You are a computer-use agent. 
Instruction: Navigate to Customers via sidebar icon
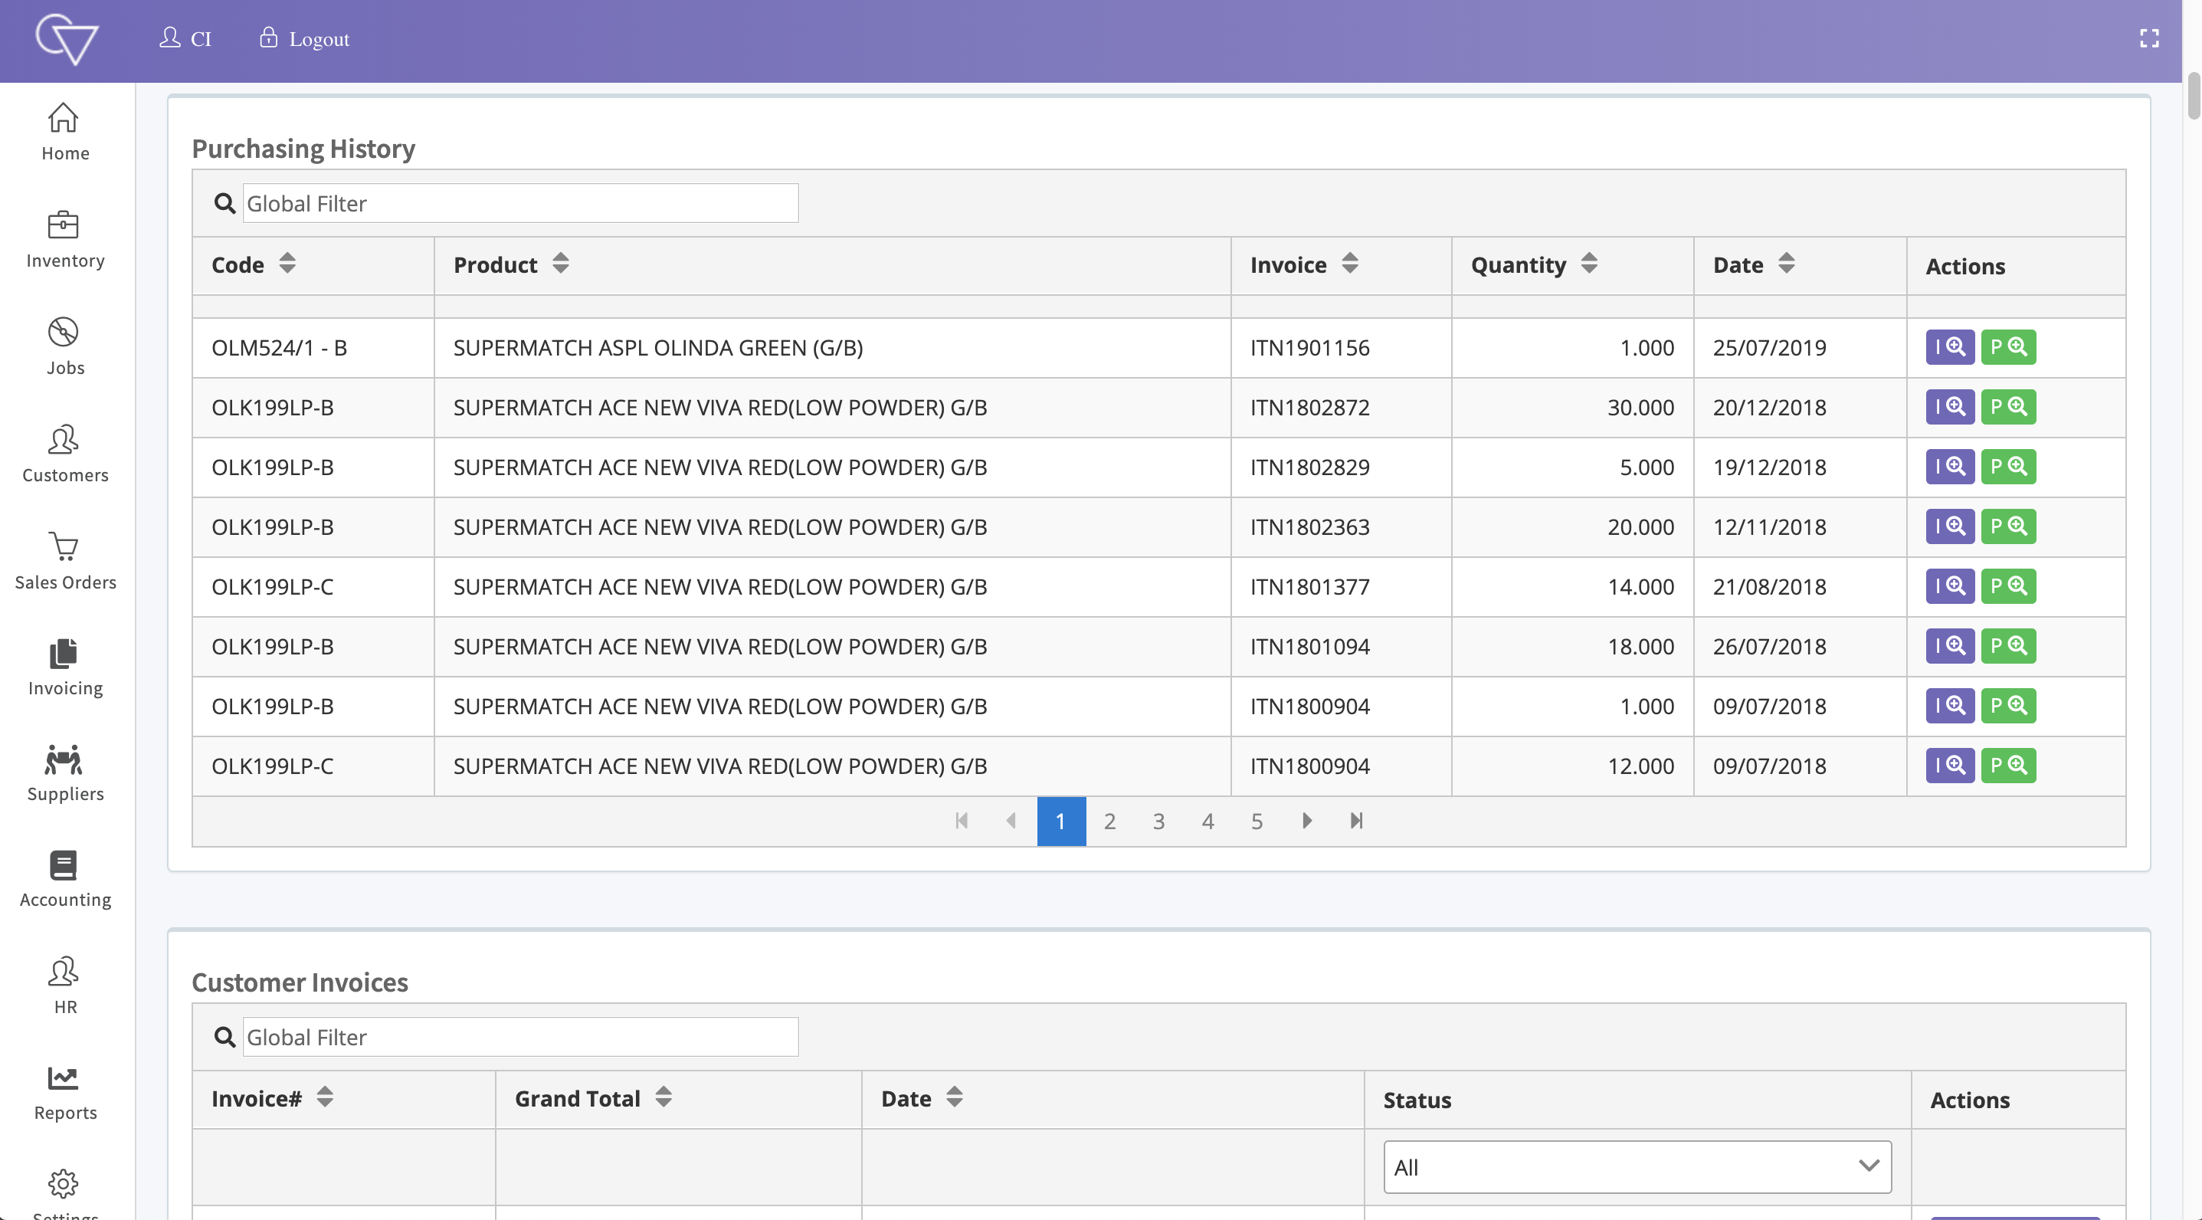coord(65,451)
